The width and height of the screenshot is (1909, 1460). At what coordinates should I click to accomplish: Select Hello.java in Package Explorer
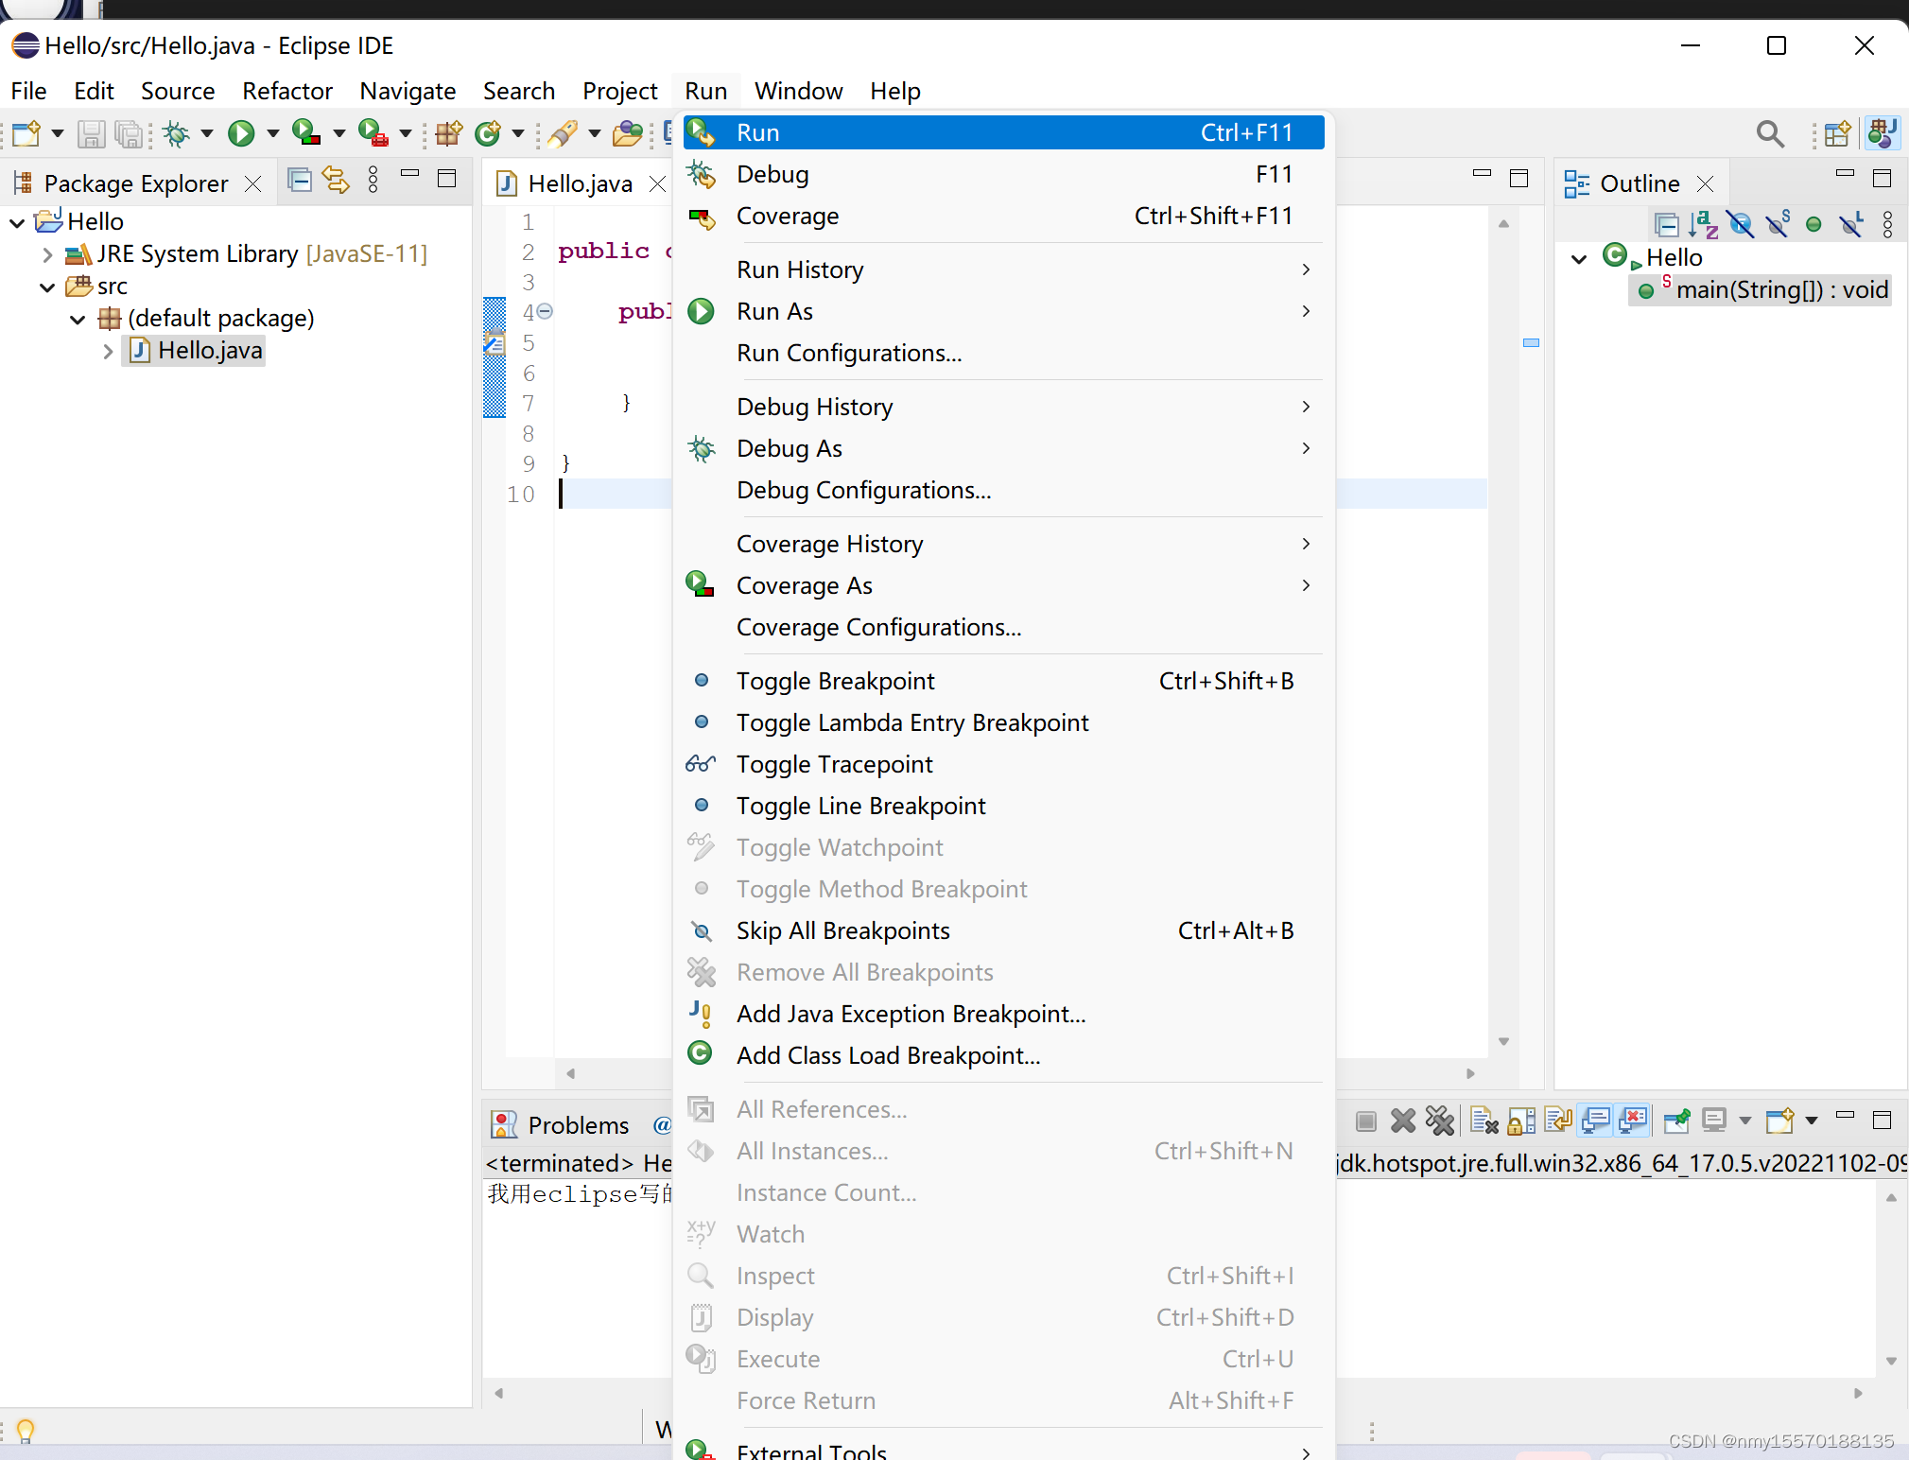pyautogui.click(x=209, y=351)
